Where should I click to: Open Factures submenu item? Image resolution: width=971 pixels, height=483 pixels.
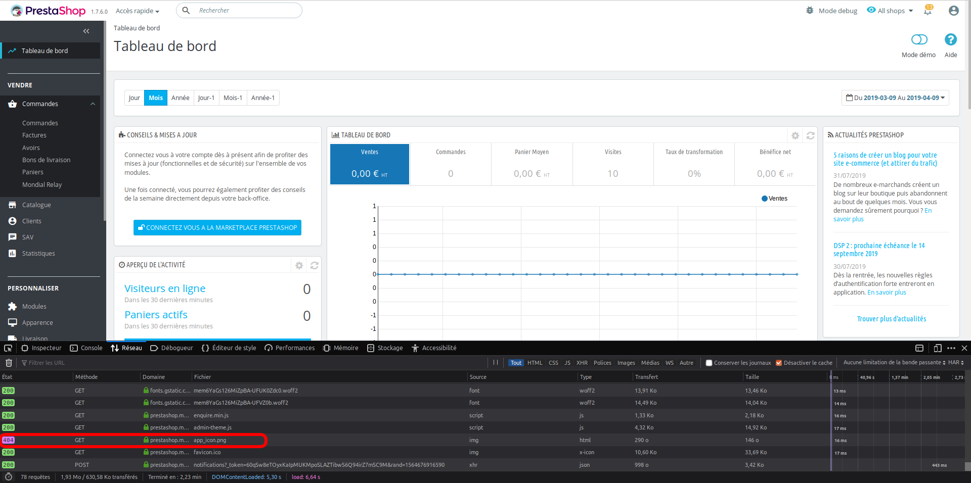[34, 135]
